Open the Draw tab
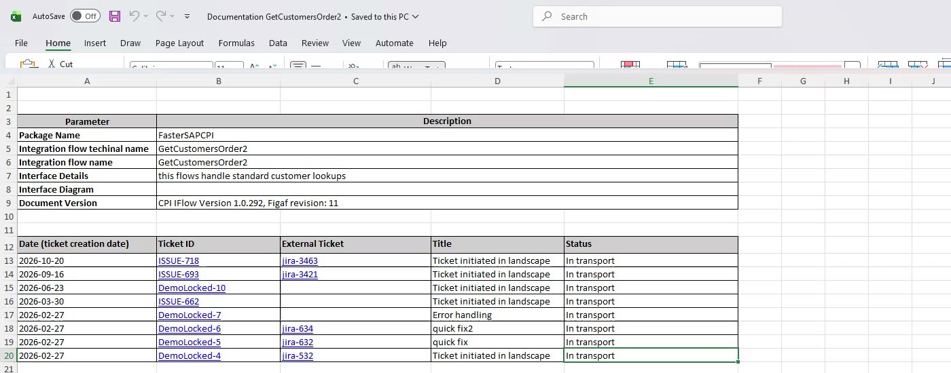The image size is (951, 373). (x=130, y=43)
